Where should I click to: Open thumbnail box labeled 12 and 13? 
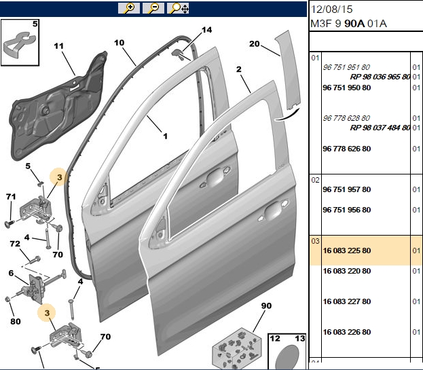[287, 352]
